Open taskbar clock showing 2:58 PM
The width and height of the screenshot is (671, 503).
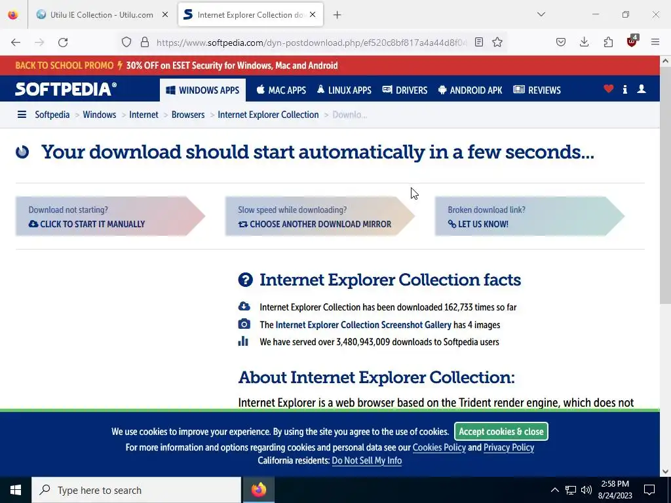[615, 490]
